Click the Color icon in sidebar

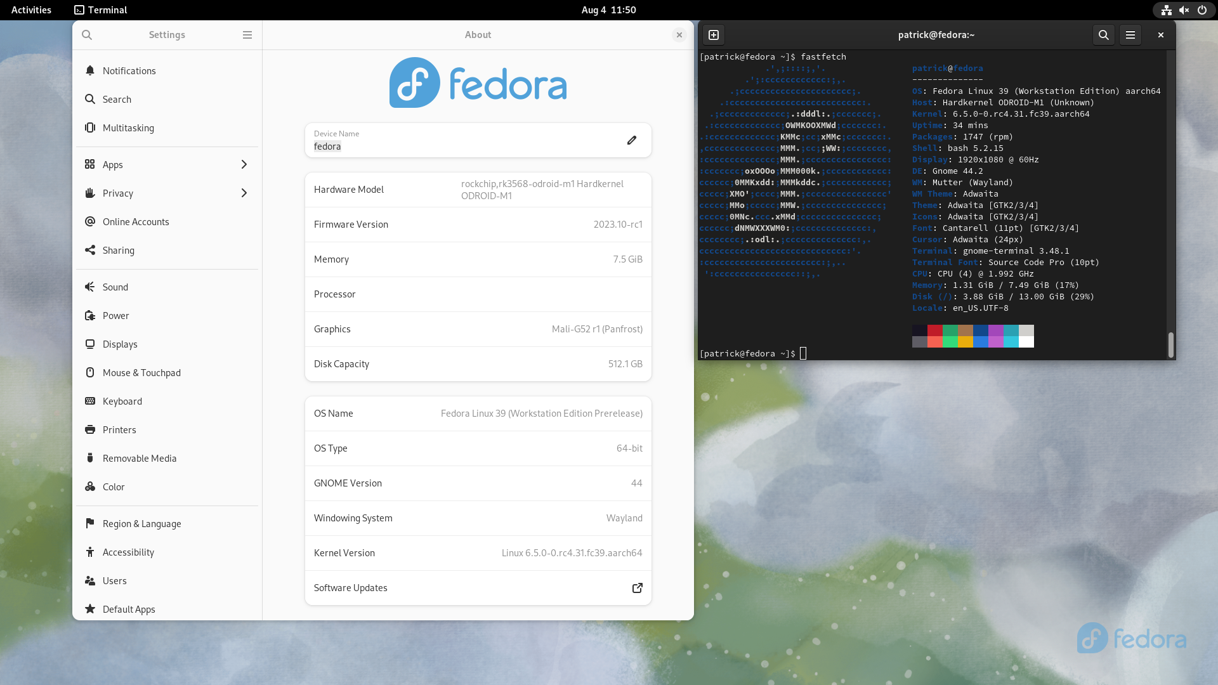[90, 486]
